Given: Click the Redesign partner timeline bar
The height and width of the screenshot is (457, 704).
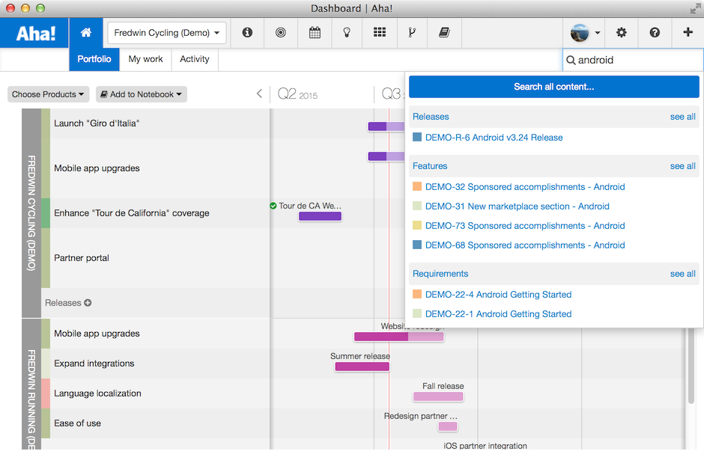Looking at the screenshot, I should [x=448, y=426].
